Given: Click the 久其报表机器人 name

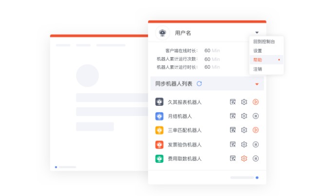Looking at the screenshot, I should (x=185, y=102).
